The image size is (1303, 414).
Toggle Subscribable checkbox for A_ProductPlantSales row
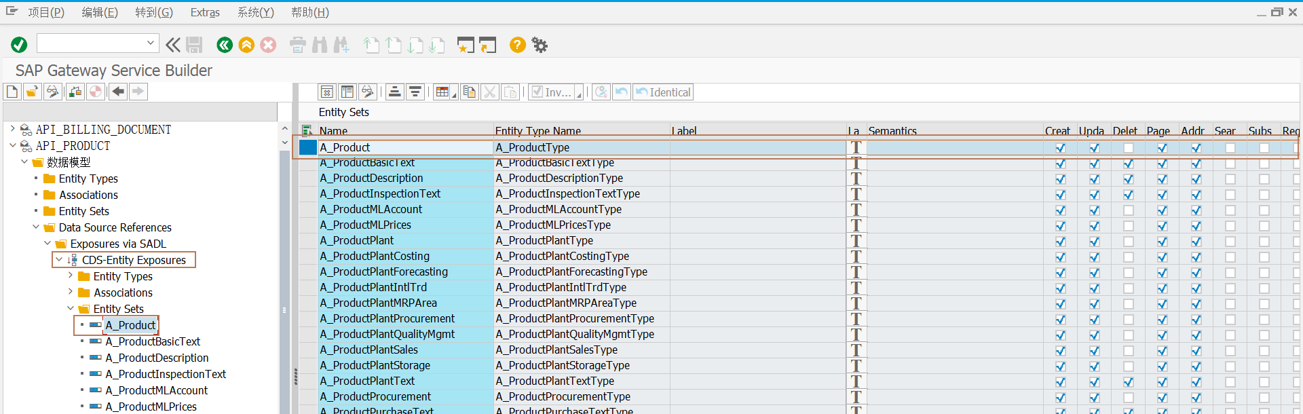(1264, 351)
